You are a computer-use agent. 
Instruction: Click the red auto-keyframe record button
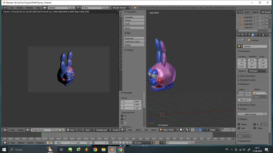pyautogui.click(x=157, y=143)
